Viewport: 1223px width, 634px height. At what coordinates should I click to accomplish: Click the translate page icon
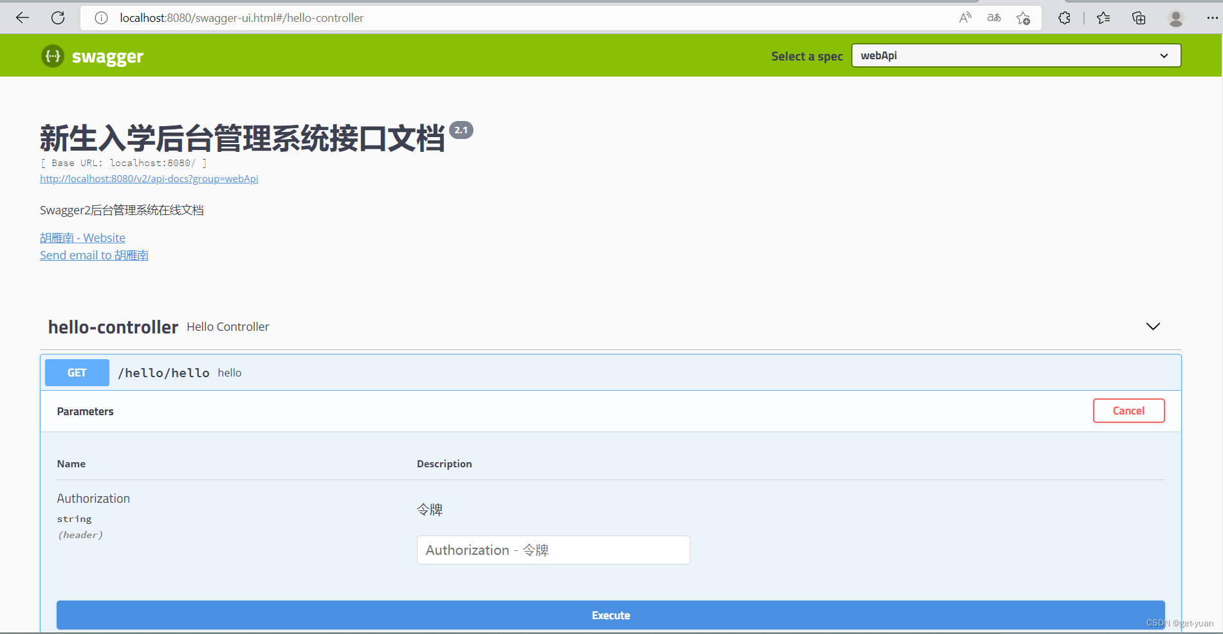point(994,18)
